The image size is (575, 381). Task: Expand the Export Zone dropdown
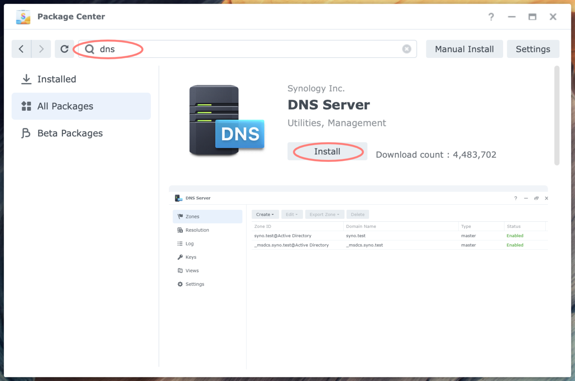[x=324, y=214]
